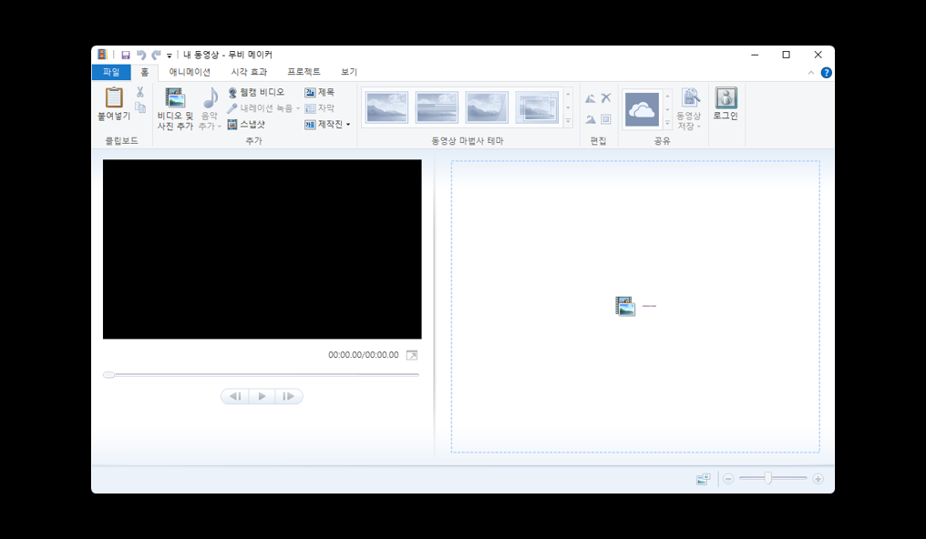Select the fourth AutoMovie theme thumbnail

point(537,107)
